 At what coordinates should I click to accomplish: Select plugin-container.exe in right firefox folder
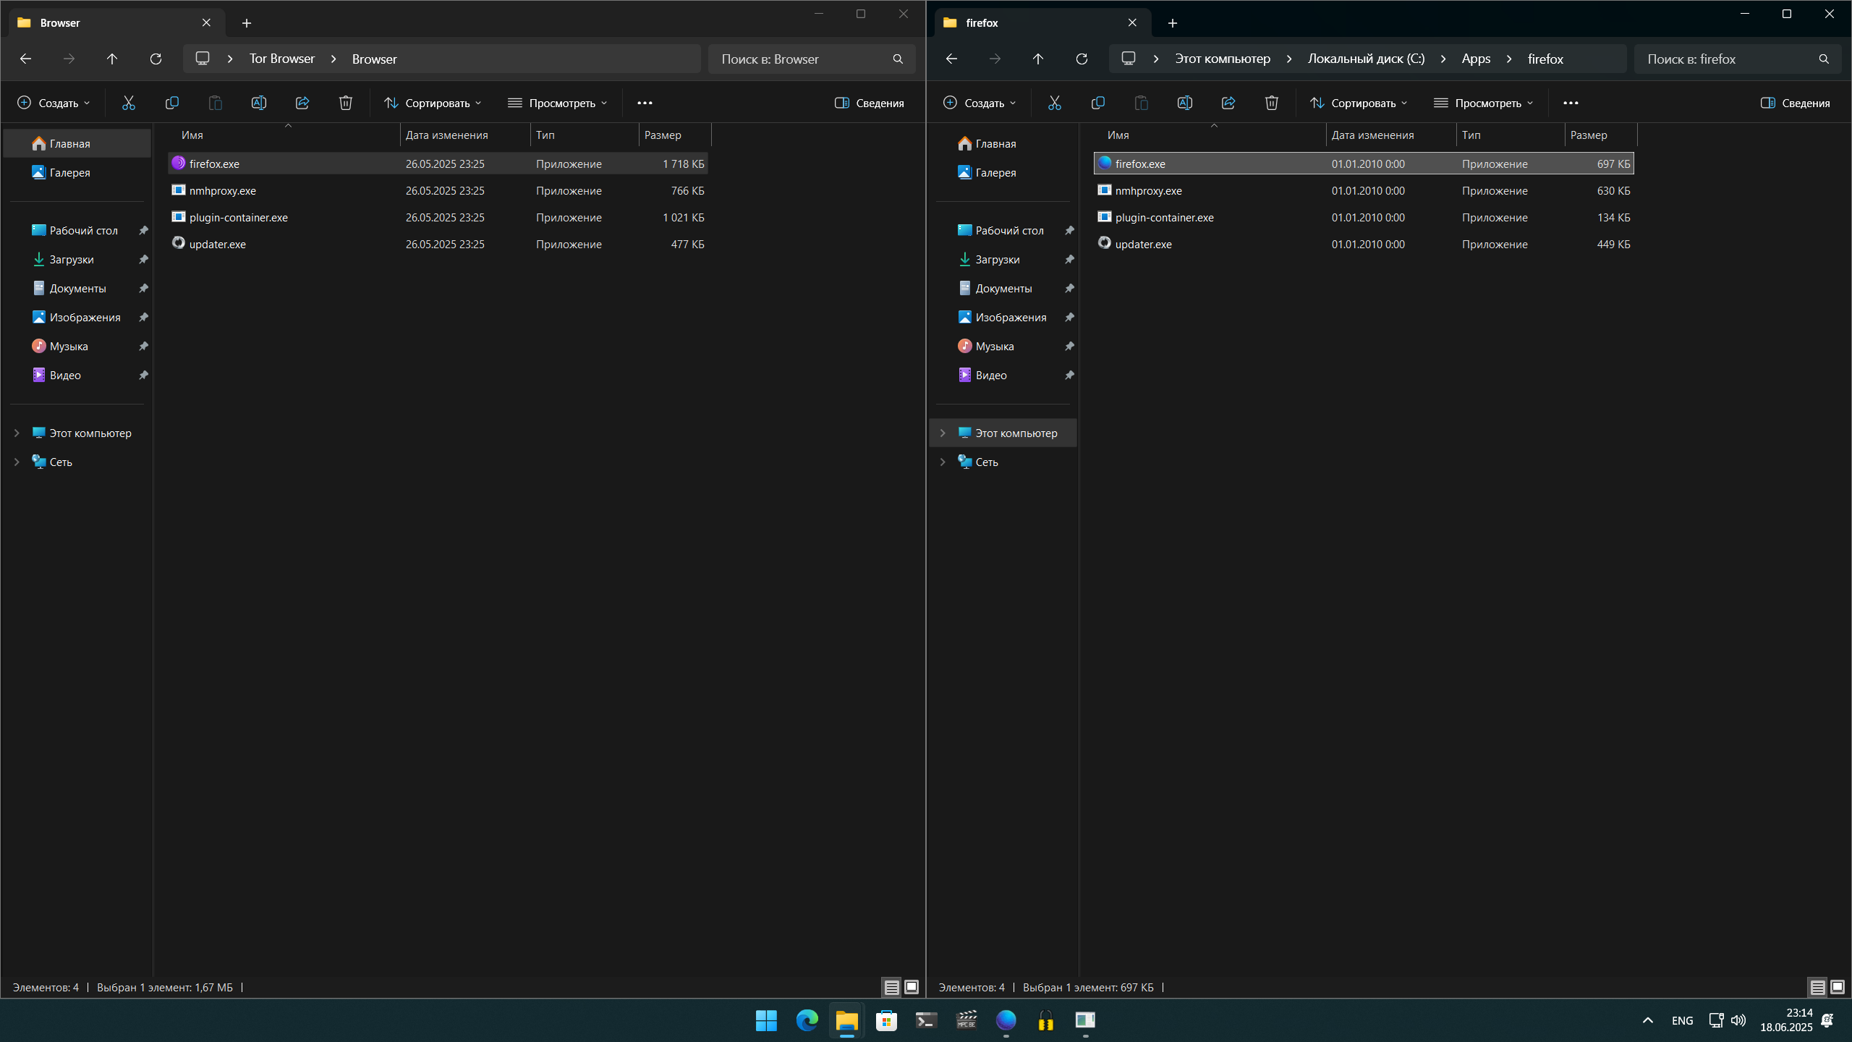point(1164,217)
